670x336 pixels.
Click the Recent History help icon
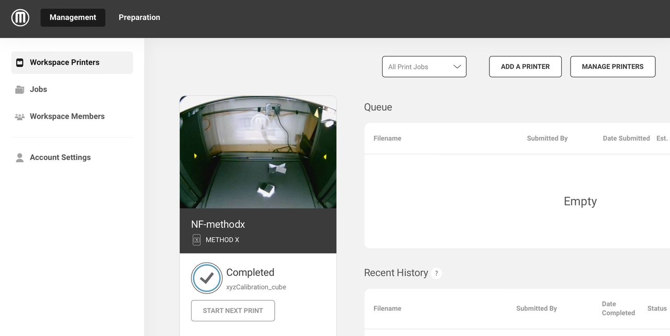[x=437, y=273]
